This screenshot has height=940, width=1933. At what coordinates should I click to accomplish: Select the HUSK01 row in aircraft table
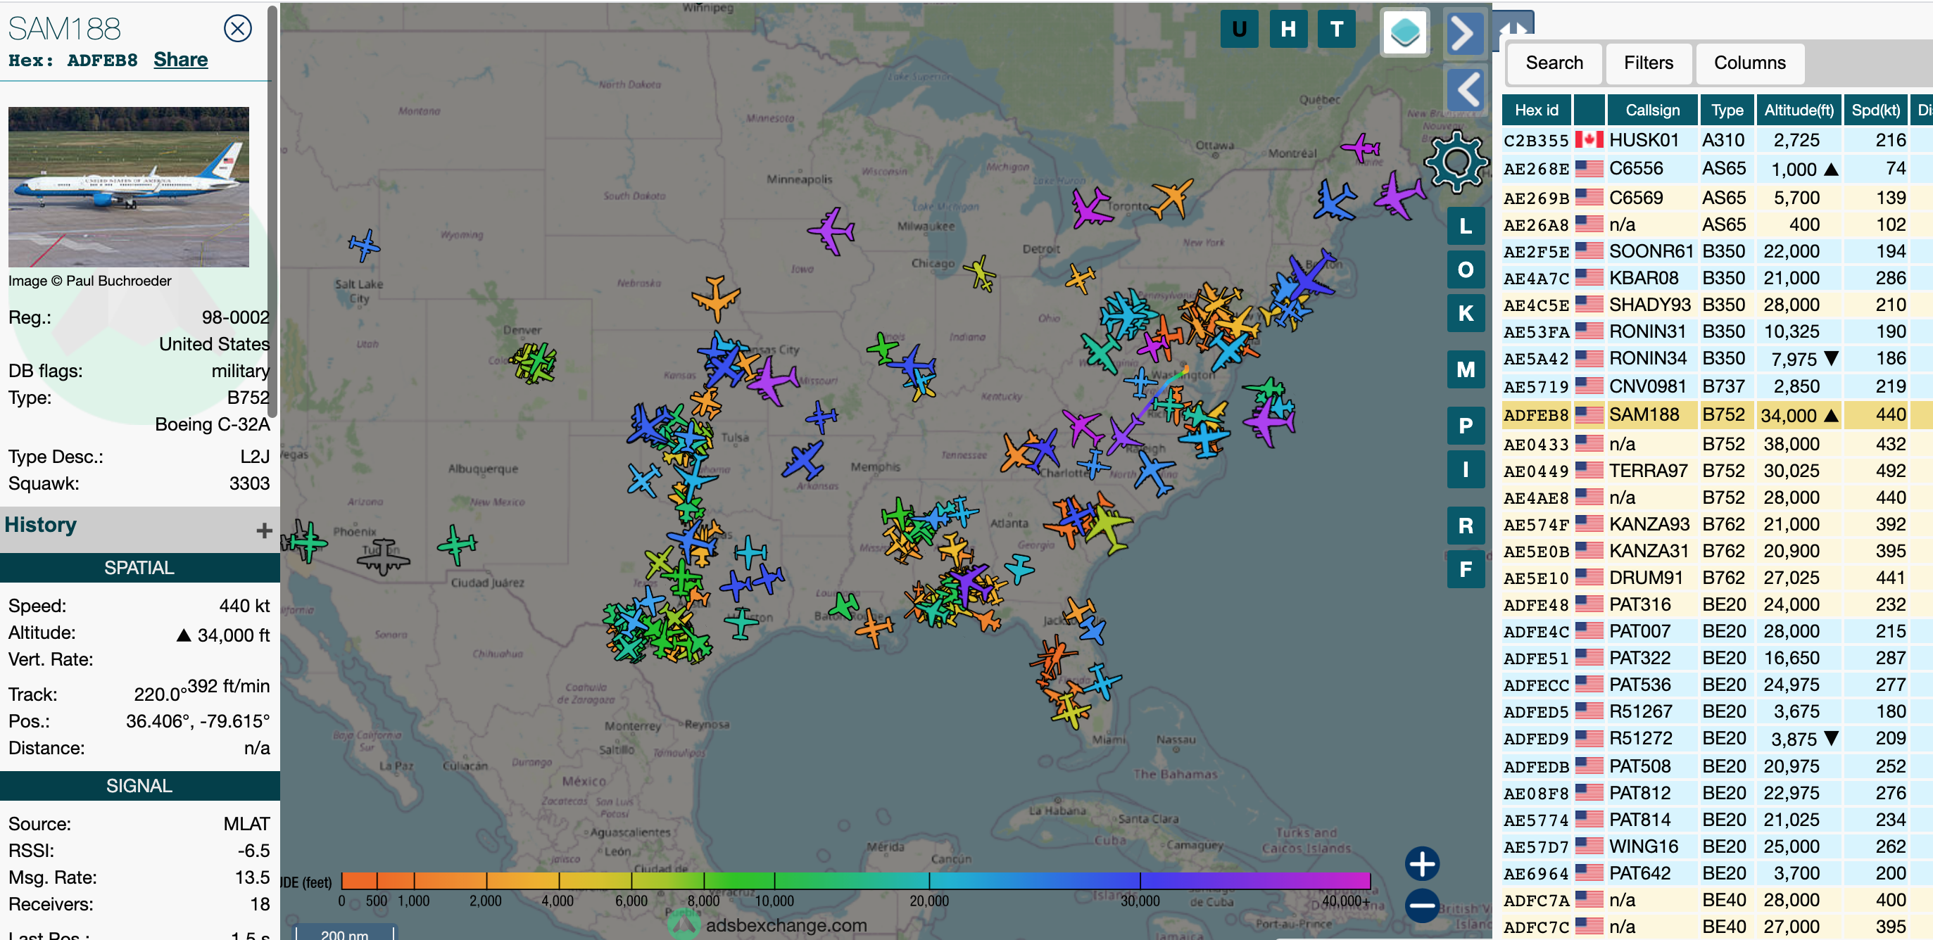[1717, 140]
